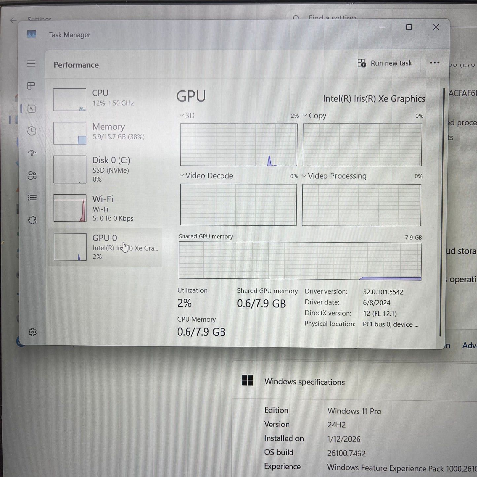Open Task Manager settings gear
The width and height of the screenshot is (477, 477).
coord(32,332)
